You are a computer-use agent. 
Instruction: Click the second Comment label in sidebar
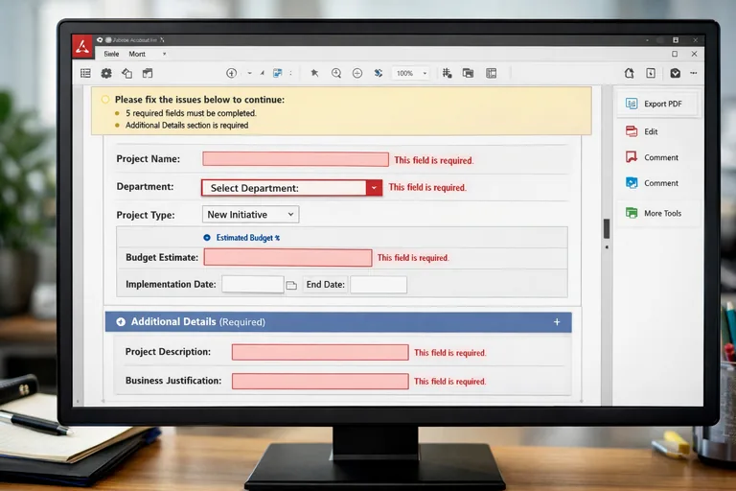pyautogui.click(x=661, y=183)
